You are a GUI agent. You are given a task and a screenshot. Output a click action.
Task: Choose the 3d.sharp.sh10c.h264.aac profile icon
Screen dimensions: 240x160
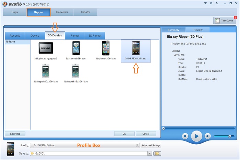(x=46, y=71)
